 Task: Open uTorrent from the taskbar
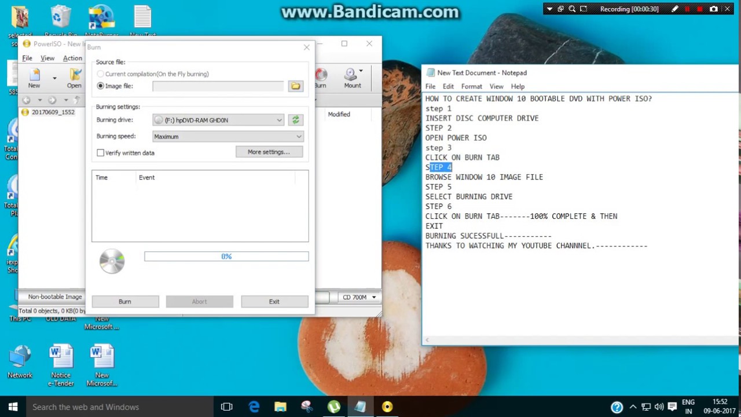333,407
